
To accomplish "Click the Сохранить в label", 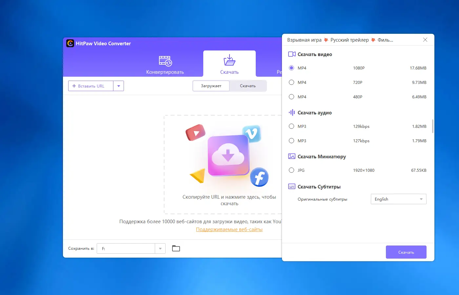I will point(81,248).
